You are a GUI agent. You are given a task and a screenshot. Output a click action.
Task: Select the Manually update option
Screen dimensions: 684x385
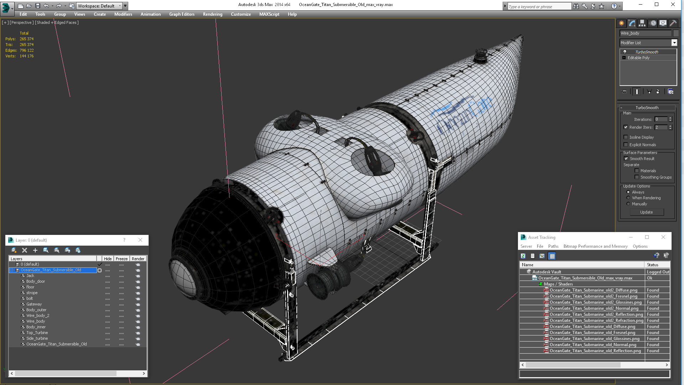[x=628, y=204]
